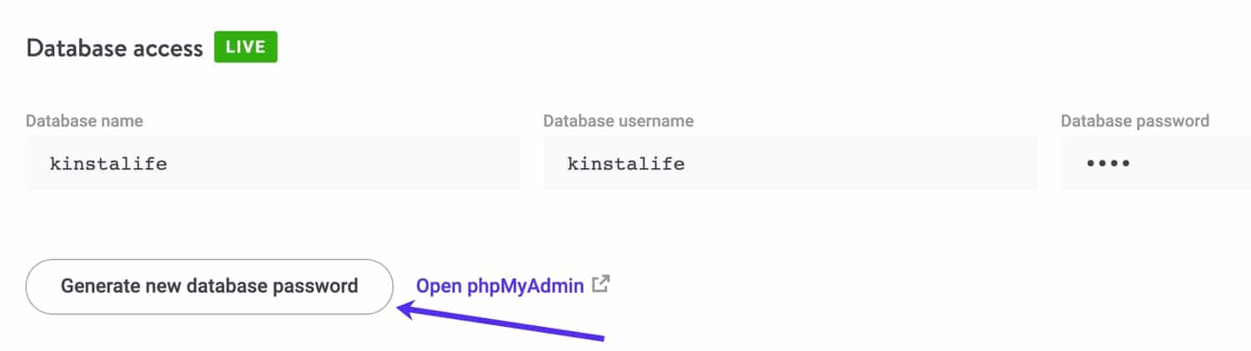Click the masked password dots
Screen dimensions: 1251x351
click(1108, 164)
